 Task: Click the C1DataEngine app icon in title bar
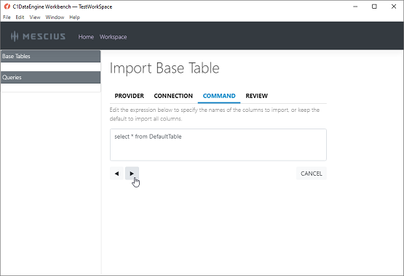pos(7,7)
